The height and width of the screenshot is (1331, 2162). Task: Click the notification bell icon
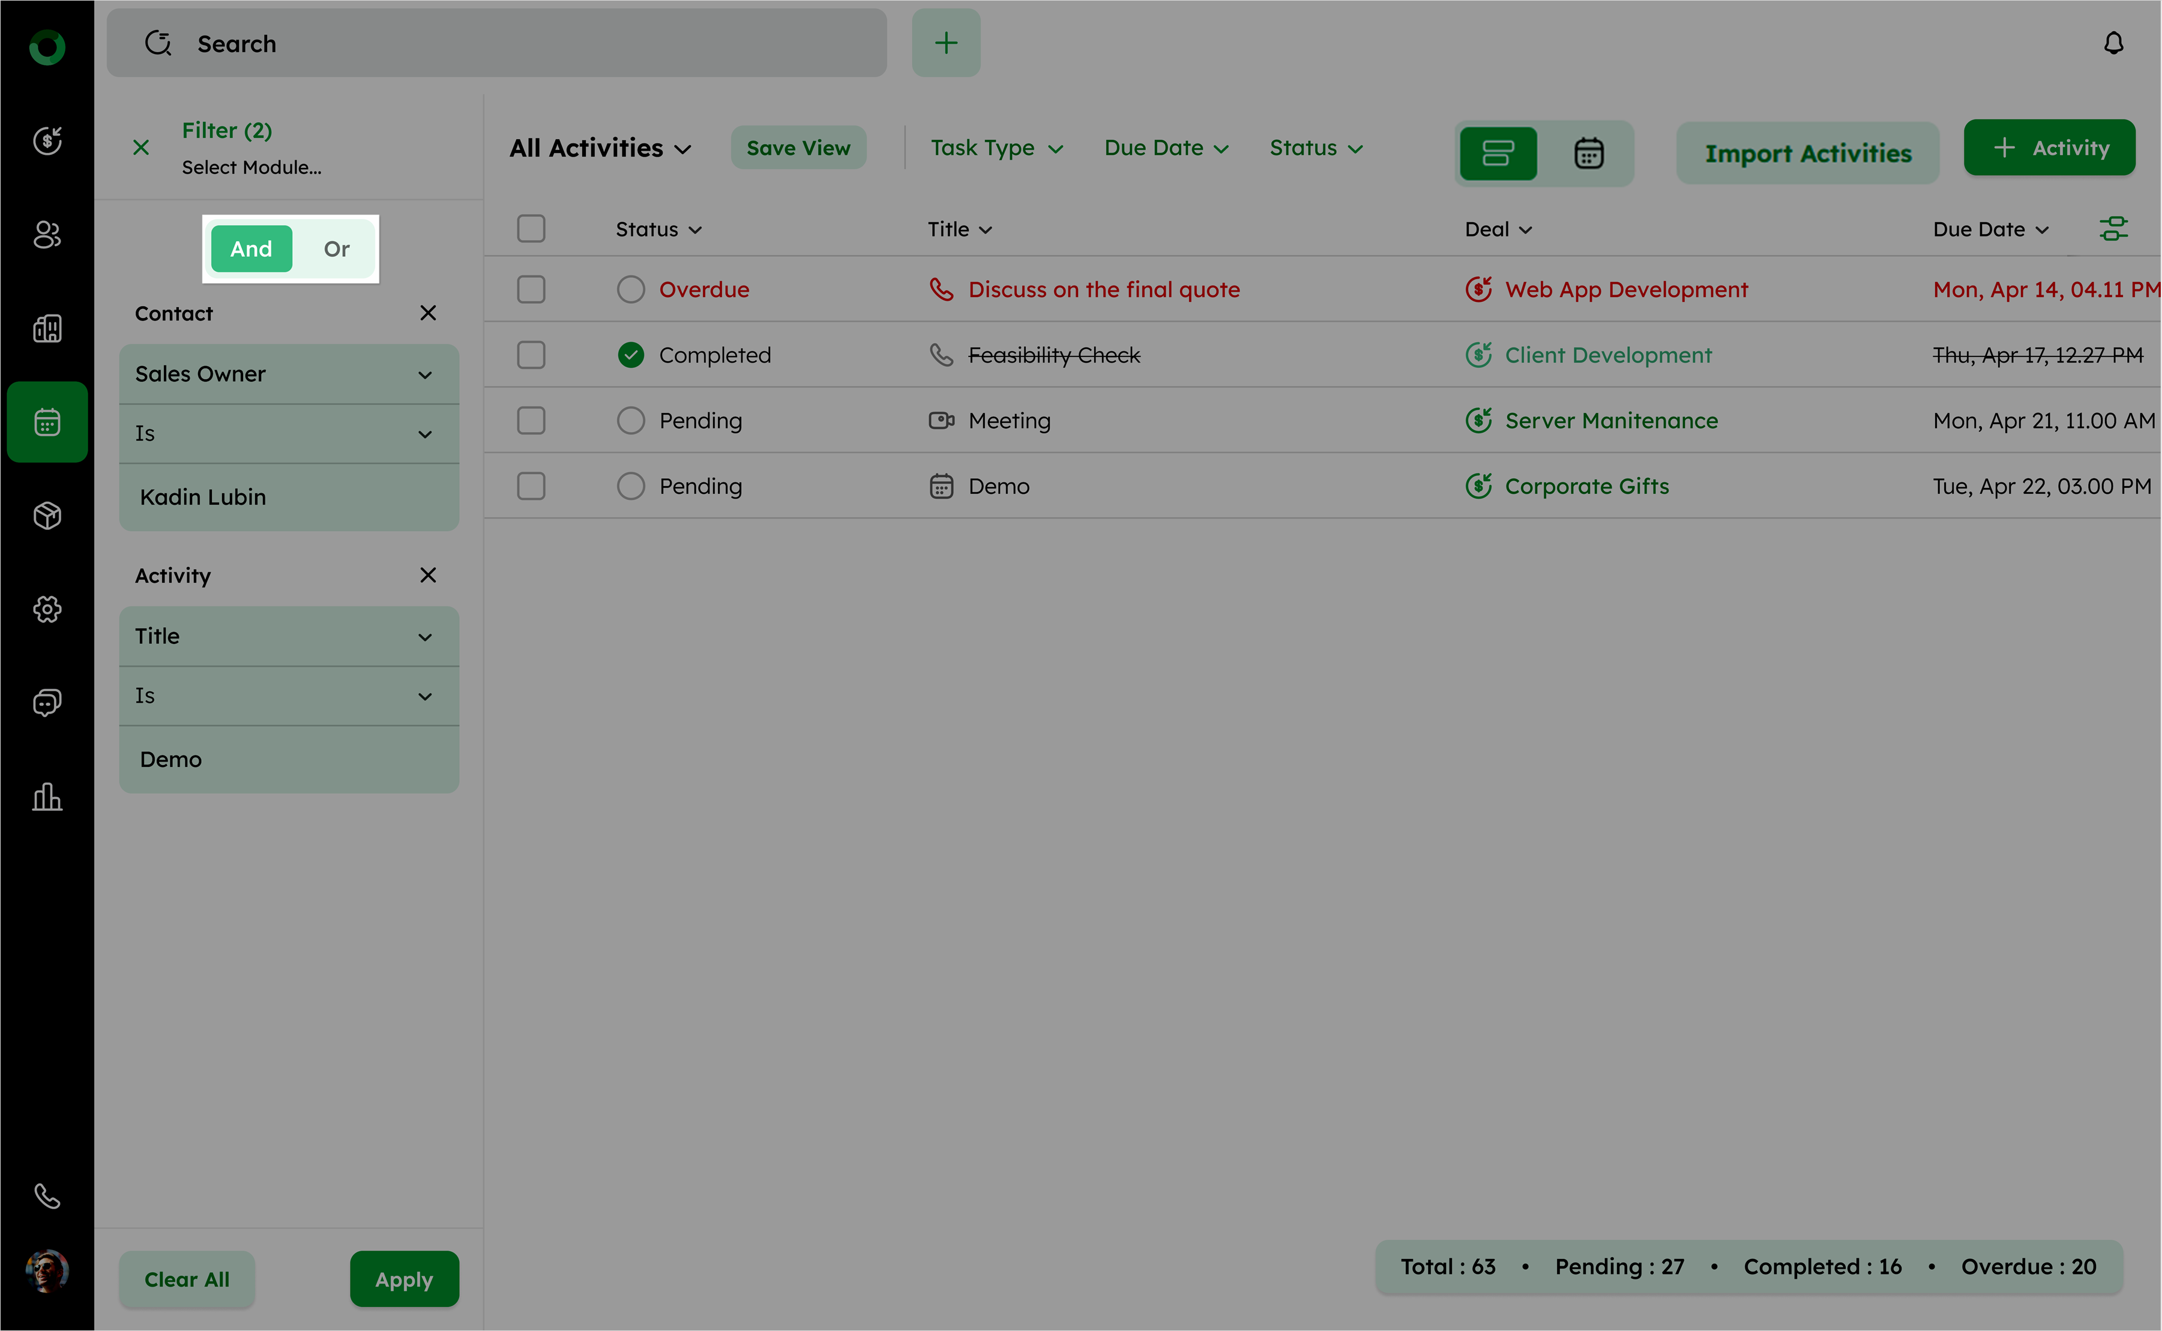(x=2113, y=43)
